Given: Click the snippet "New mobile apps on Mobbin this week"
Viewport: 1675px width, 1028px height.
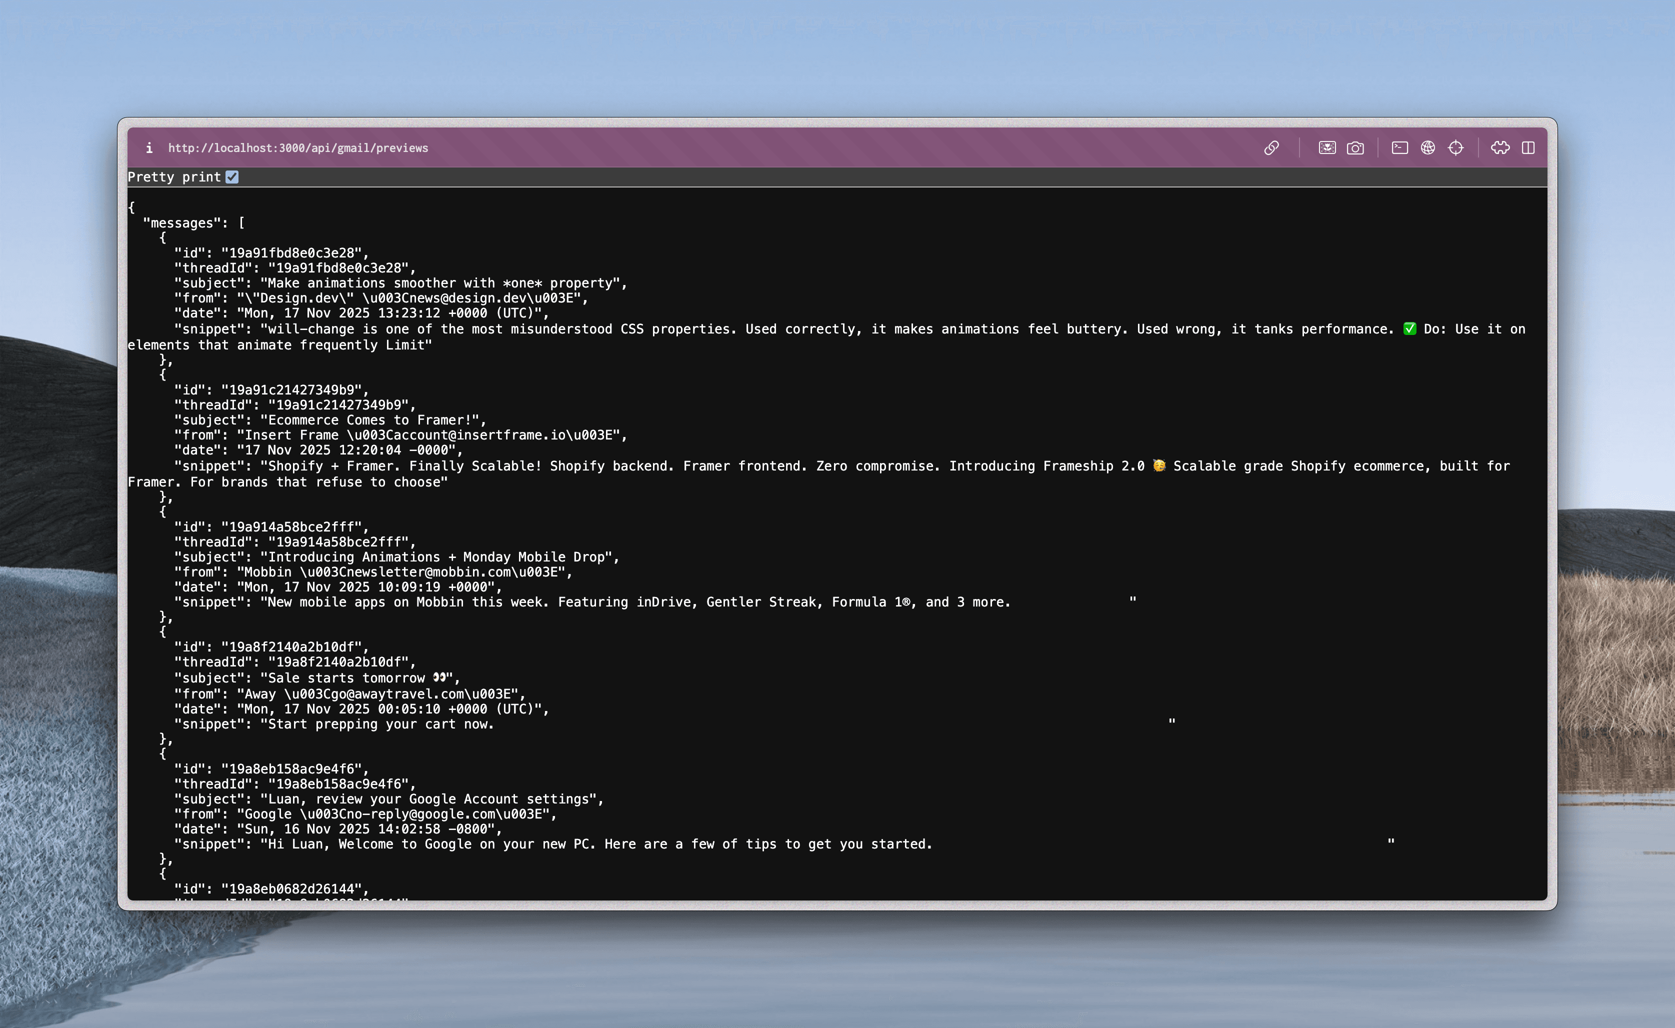Looking at the screenshot, I should (x=655, y=601).
